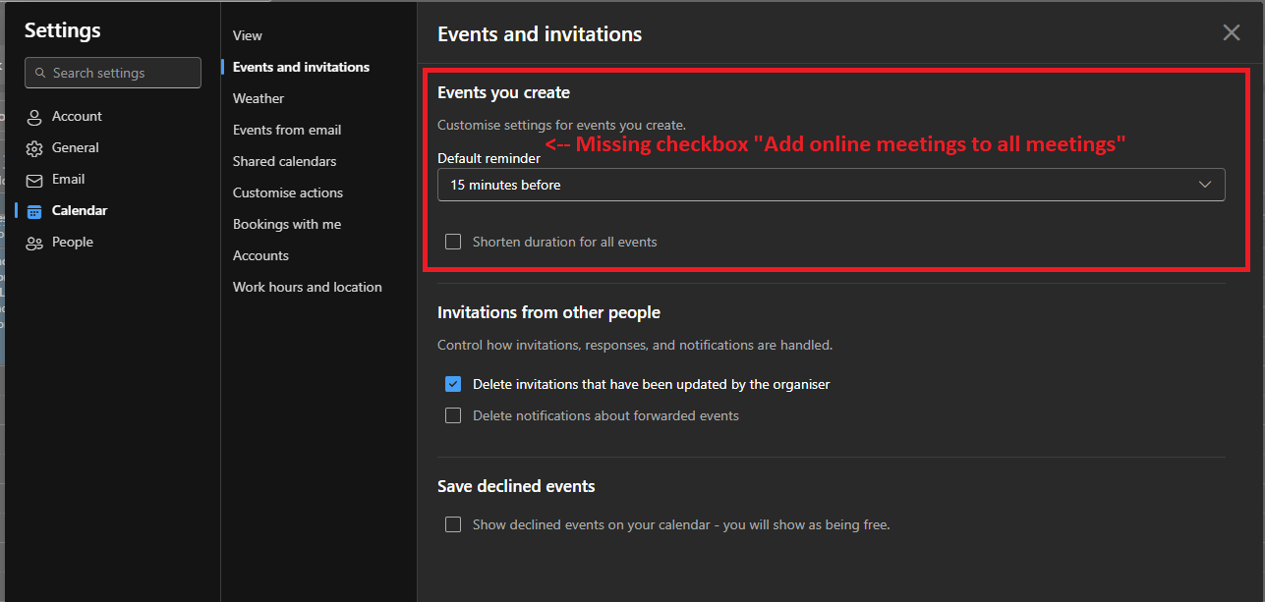The image size is (1265, 602).
Task: Change reminder from 15 minutes before
Action: [x=831, y=184]
